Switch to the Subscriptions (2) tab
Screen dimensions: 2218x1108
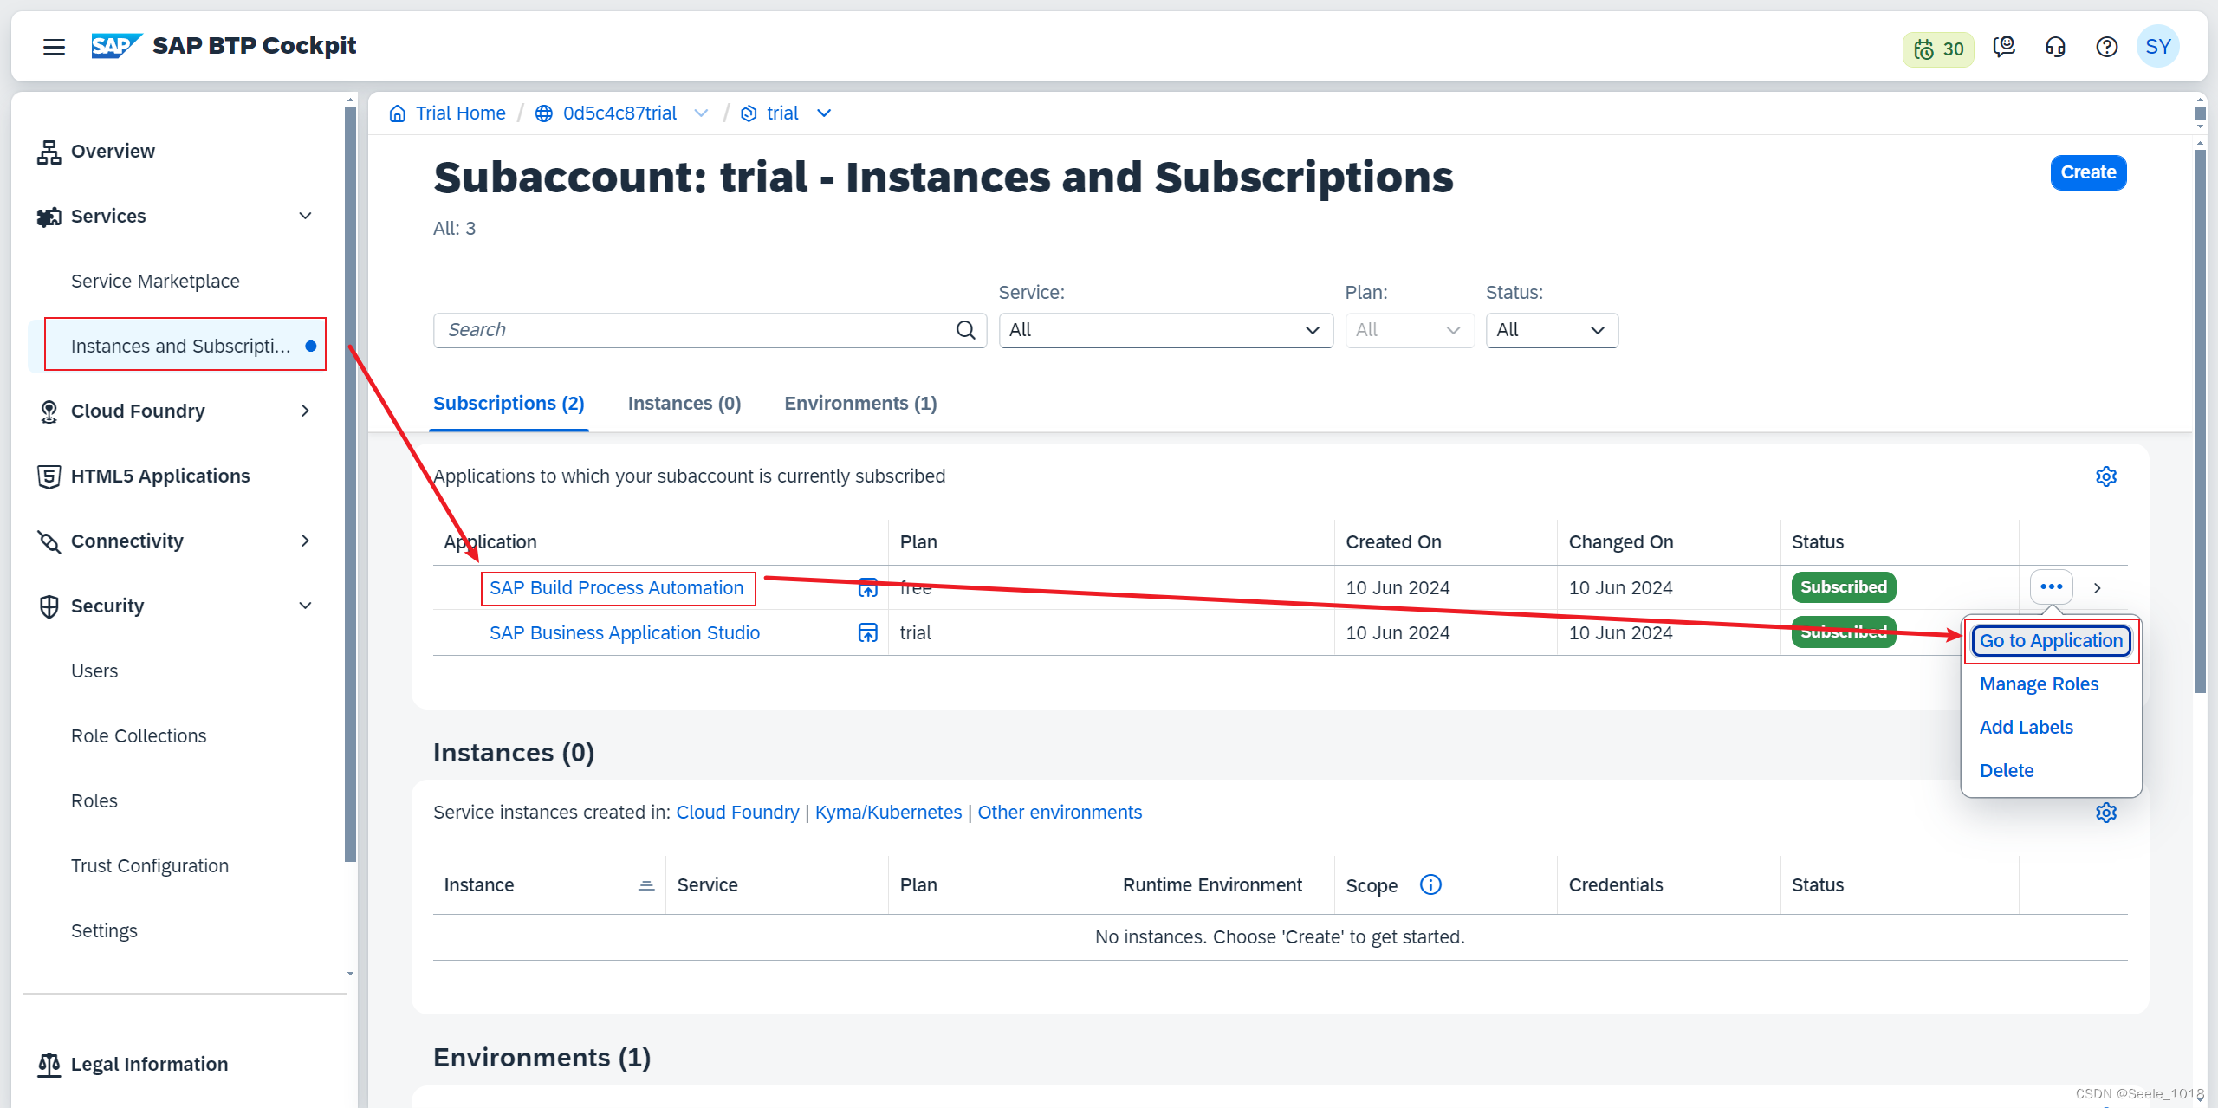click(x=509, y=404)
